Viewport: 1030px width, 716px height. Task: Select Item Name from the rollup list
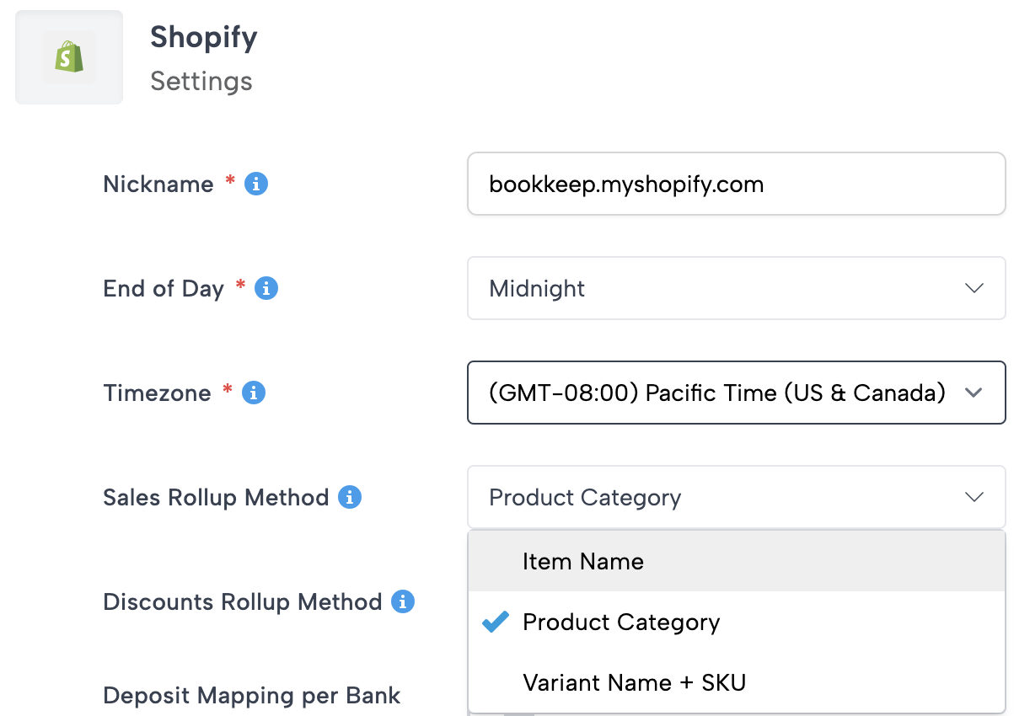[x=583, y=561]
